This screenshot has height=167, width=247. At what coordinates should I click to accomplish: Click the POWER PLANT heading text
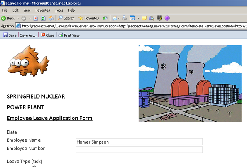coord(25,107)
